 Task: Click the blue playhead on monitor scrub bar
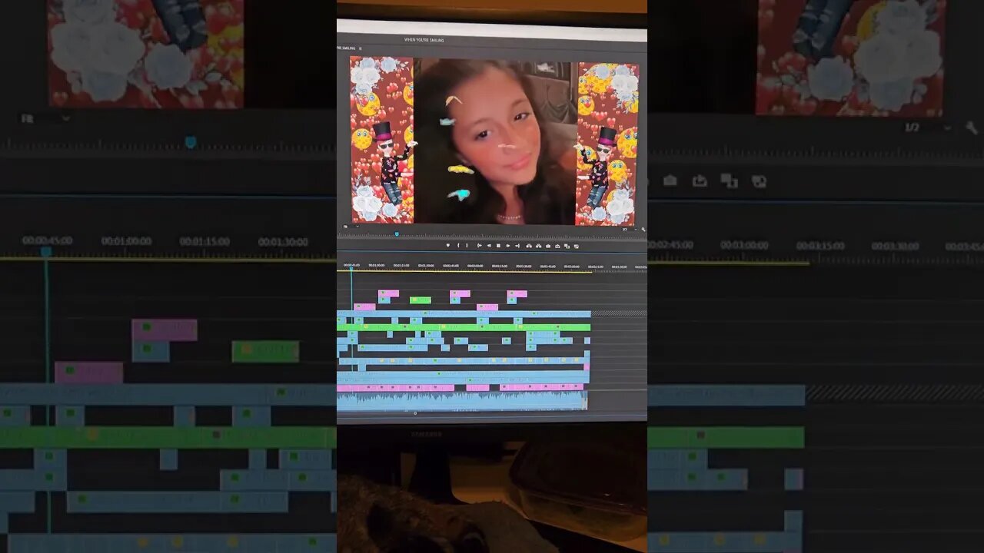click(x=397, y=233)
